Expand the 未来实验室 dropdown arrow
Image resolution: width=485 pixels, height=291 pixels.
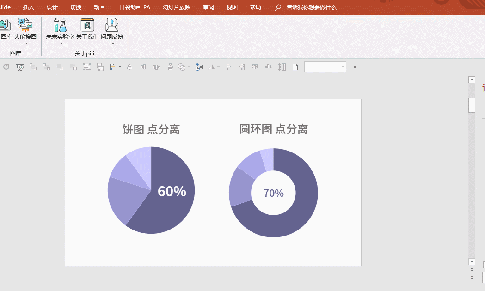point(61,43)
